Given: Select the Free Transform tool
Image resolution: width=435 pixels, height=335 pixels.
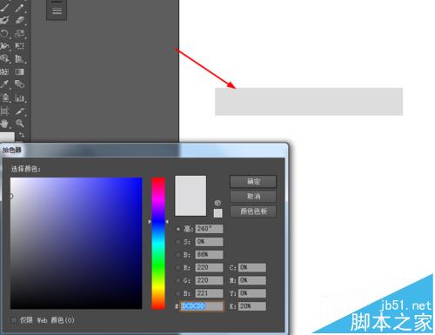Looking at the screenshot, I should pos(19,46).
